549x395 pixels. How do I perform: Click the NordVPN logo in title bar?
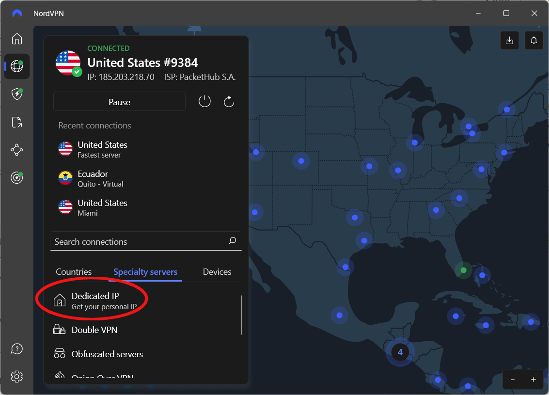pos(17,13)
